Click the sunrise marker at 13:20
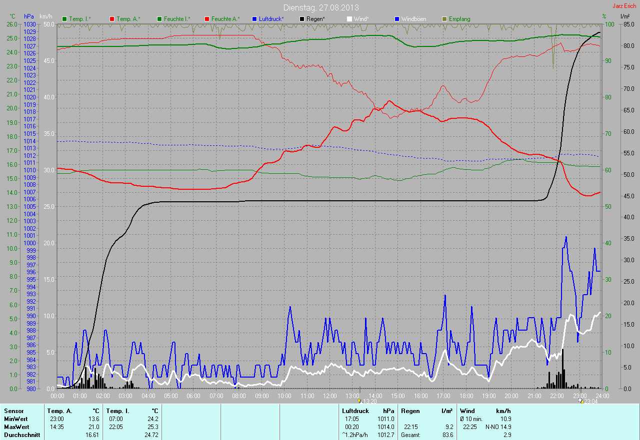The height and width of the screenshot is (440, 640). [359, 401]
